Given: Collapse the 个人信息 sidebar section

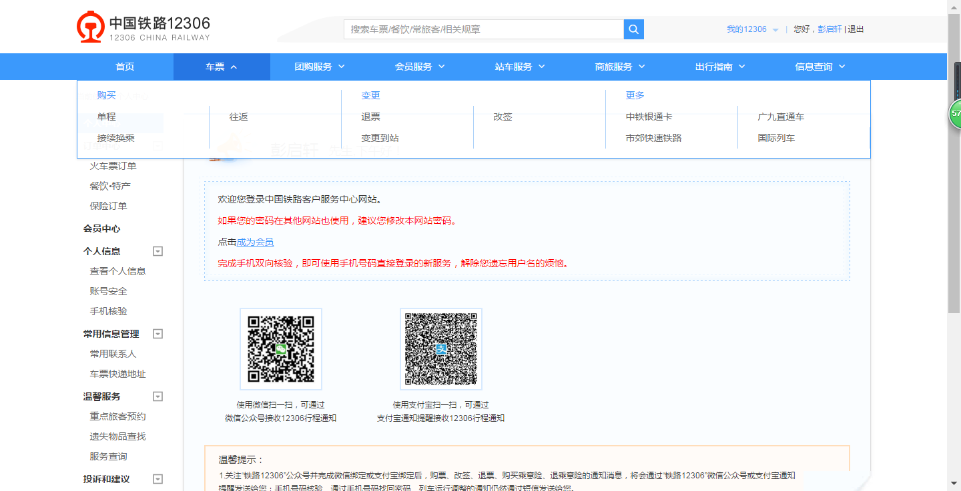Looking at the screenshot, I should click(x=157, y=251).
